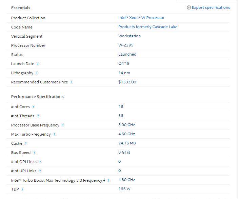This screenshot has height=199, width=238.
Task: Show the Cache help tooltip icon
Action: [x=26, y=143]
